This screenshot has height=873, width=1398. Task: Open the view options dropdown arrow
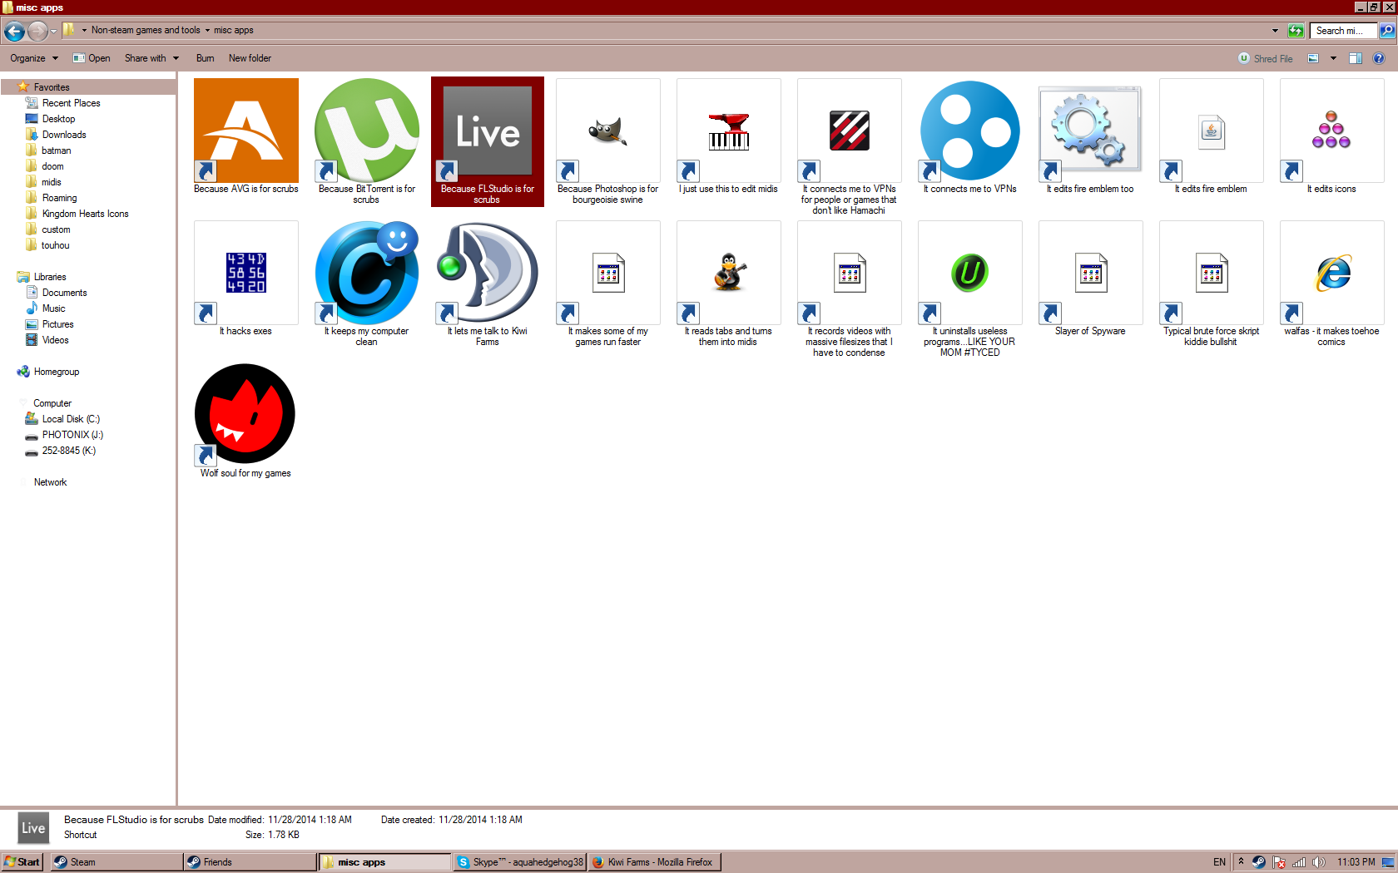(1333, 58)
